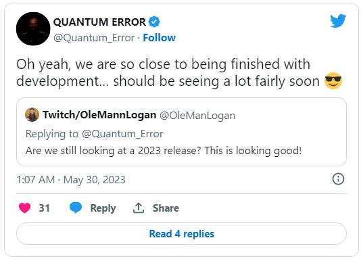Click the Twitter bird logo
The image size is (363, 261).
338,21
